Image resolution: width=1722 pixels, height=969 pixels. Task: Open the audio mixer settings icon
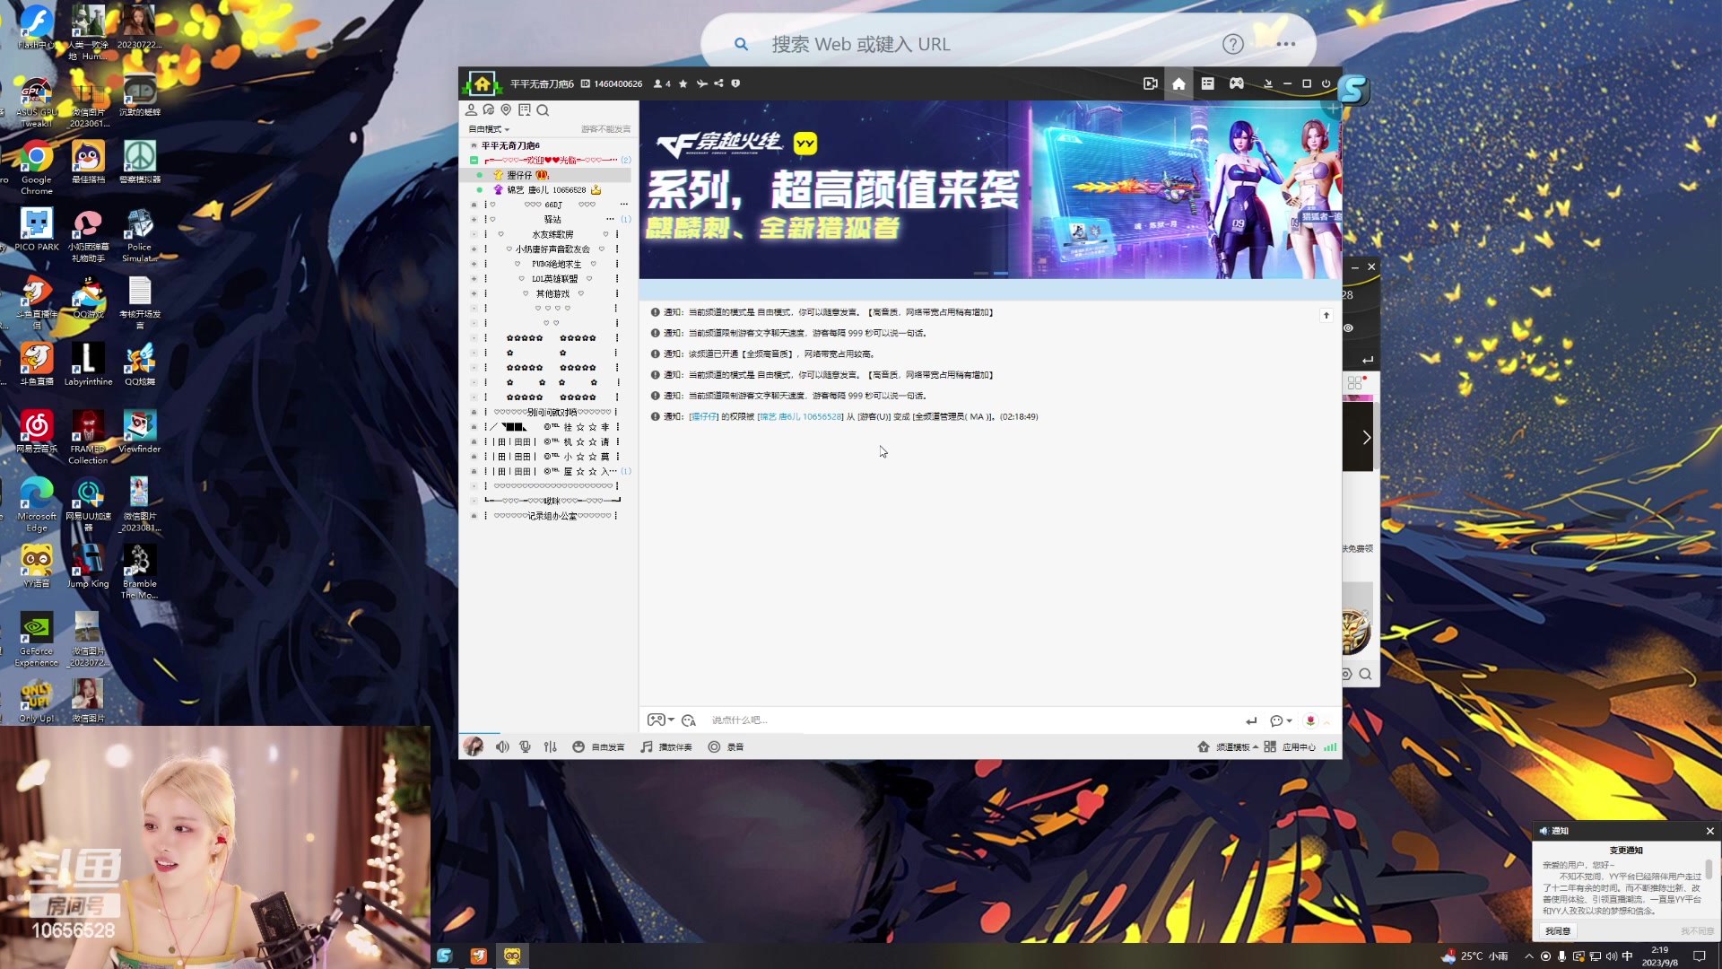click(x=551, y=747)
